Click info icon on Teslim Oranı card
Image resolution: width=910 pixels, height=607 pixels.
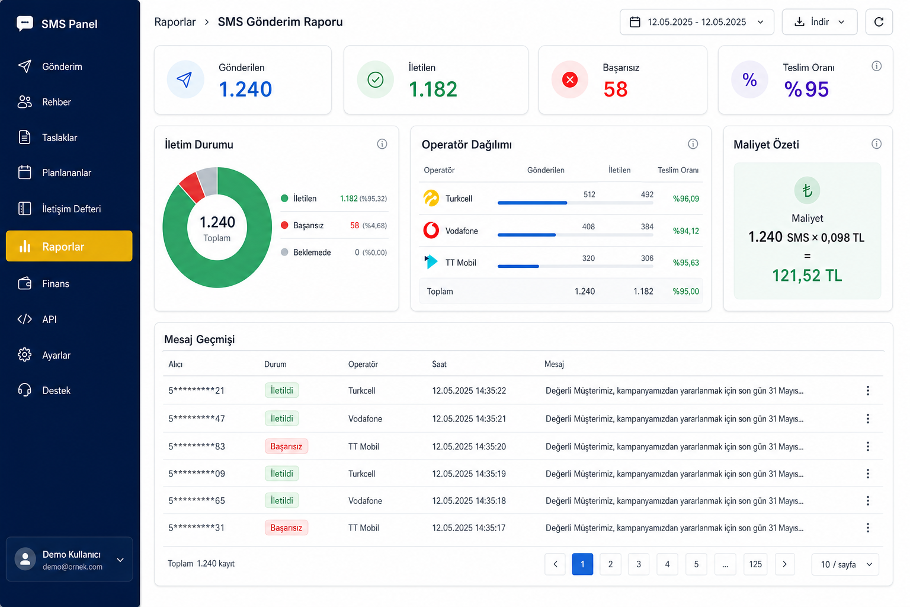(876, 66)
